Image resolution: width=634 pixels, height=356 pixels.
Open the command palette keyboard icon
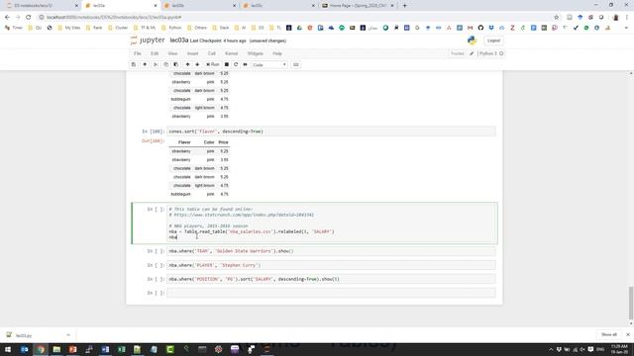(296, 64)
